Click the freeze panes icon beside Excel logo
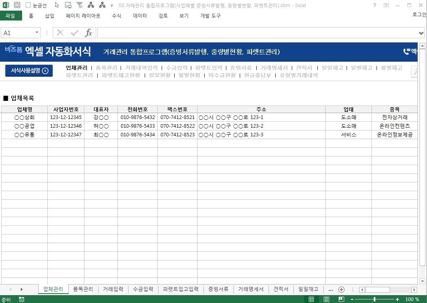The width and height of the screenshot is (427, 303). click(x=17, y=5)
